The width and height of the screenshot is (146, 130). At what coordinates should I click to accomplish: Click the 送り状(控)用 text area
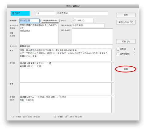(65, 104)
